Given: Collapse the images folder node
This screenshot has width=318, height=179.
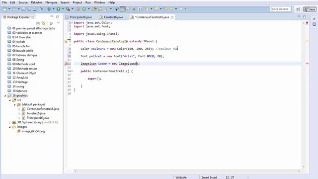Looking at the screenshot, I should click(x=10, y=127).
